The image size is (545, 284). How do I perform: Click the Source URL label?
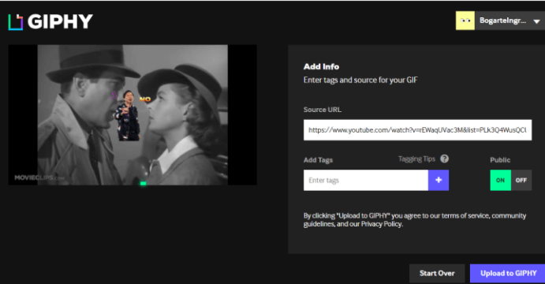point(323,110)
